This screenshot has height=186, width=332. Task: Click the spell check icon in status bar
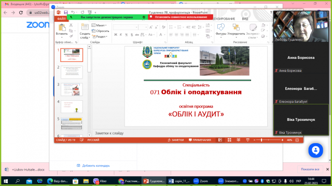pos(81,140)
